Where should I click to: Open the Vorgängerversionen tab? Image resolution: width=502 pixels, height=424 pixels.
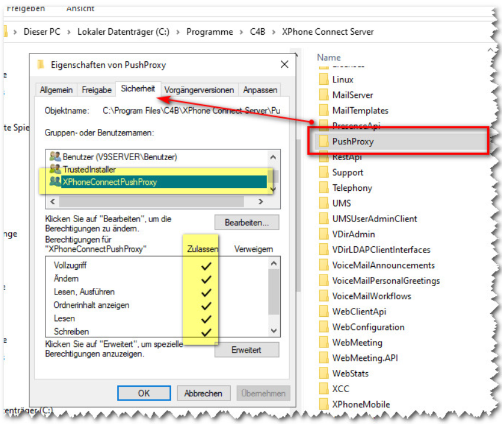(x=199, y=90)
